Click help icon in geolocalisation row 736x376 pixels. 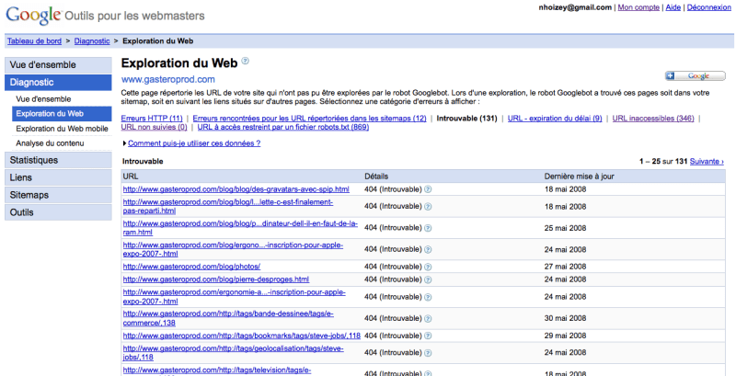[428, 353]
